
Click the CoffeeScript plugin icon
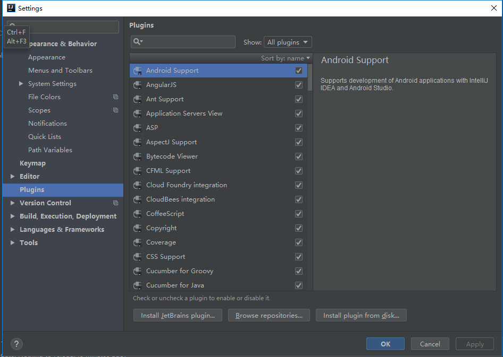(137, 214)
